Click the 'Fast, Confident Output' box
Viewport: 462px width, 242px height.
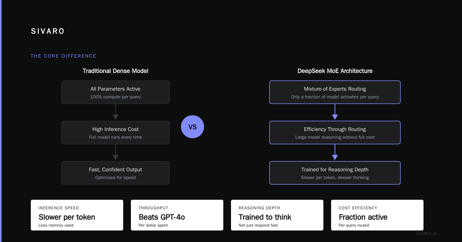coord(115,173)
